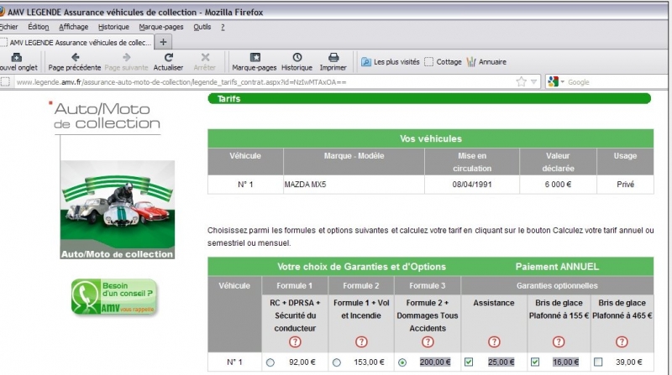
Task: Open the Historique menu
Action: point(113,27)
